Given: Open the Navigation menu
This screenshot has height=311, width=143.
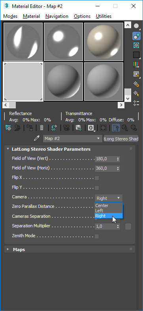Looking at the screenshot, I should click(x=57, y=16).
